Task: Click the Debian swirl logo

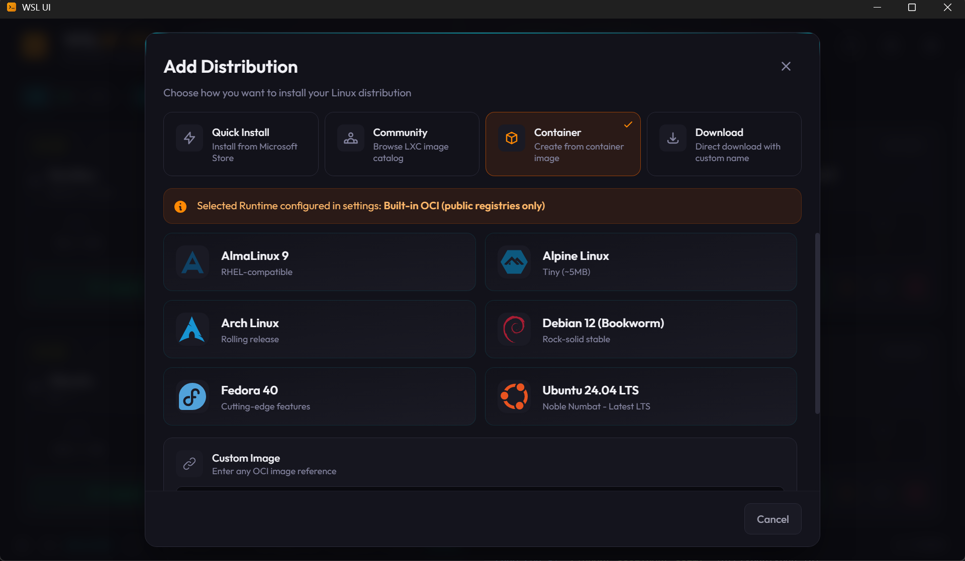Action: [x=514, y=330]
